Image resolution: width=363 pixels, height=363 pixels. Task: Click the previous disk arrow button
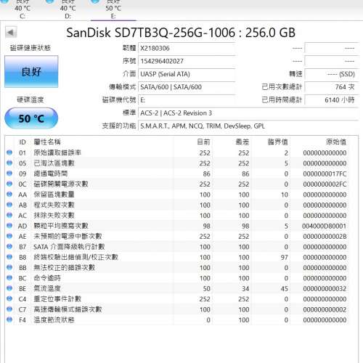pyautogui.click(x=11, y=32)
